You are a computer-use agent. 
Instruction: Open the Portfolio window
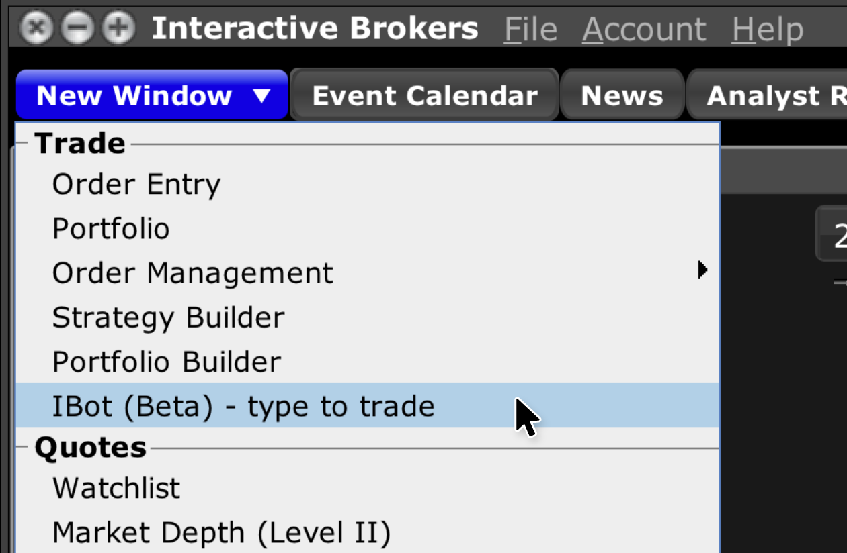[x=110, y=228]
